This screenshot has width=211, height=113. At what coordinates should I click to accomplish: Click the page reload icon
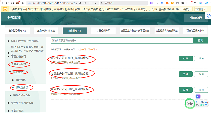7,3
